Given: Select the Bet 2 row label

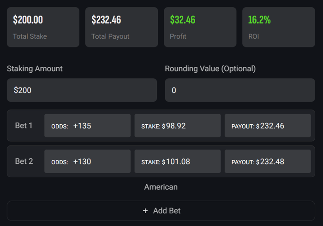Looking at the screenshot, I should coord(24,161).
